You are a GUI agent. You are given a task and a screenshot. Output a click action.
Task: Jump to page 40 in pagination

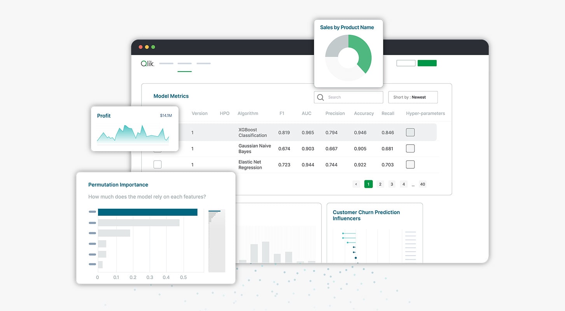point(422,184)
